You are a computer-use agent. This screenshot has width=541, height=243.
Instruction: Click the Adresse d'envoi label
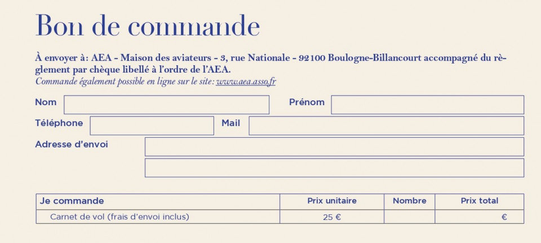tap(72, 145)
